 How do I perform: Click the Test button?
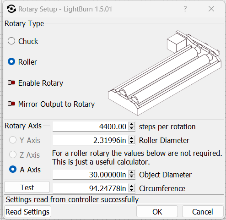(x=27, y=187)
